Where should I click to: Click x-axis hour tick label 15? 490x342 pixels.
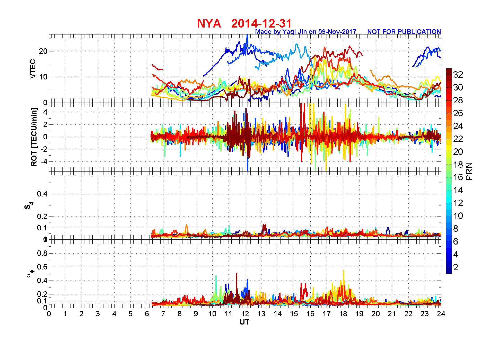tap(294, 314)
